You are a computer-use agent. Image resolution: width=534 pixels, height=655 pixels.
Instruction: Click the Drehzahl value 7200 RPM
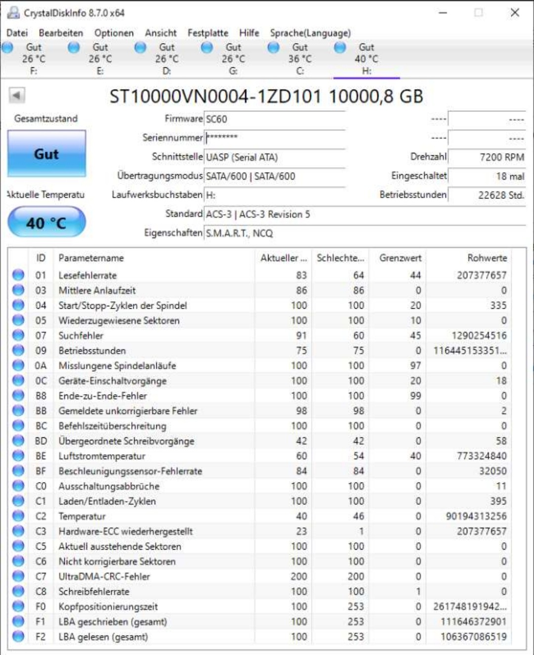click(x=487, y=157)
